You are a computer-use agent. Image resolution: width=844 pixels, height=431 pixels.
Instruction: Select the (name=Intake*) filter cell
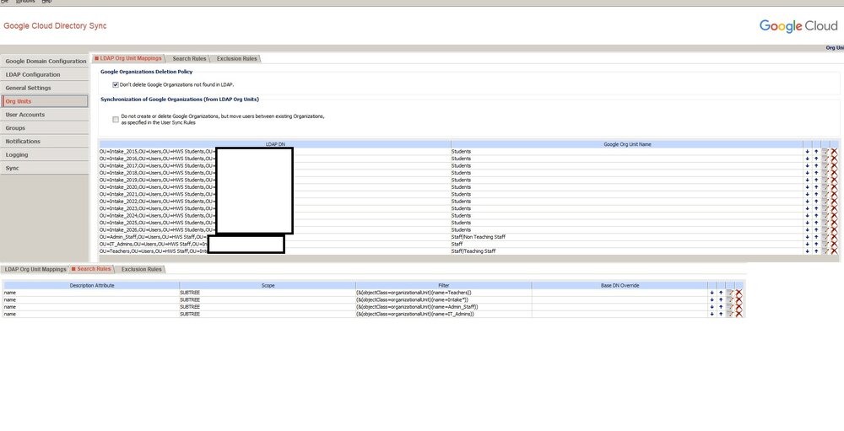tap(444, 299)
